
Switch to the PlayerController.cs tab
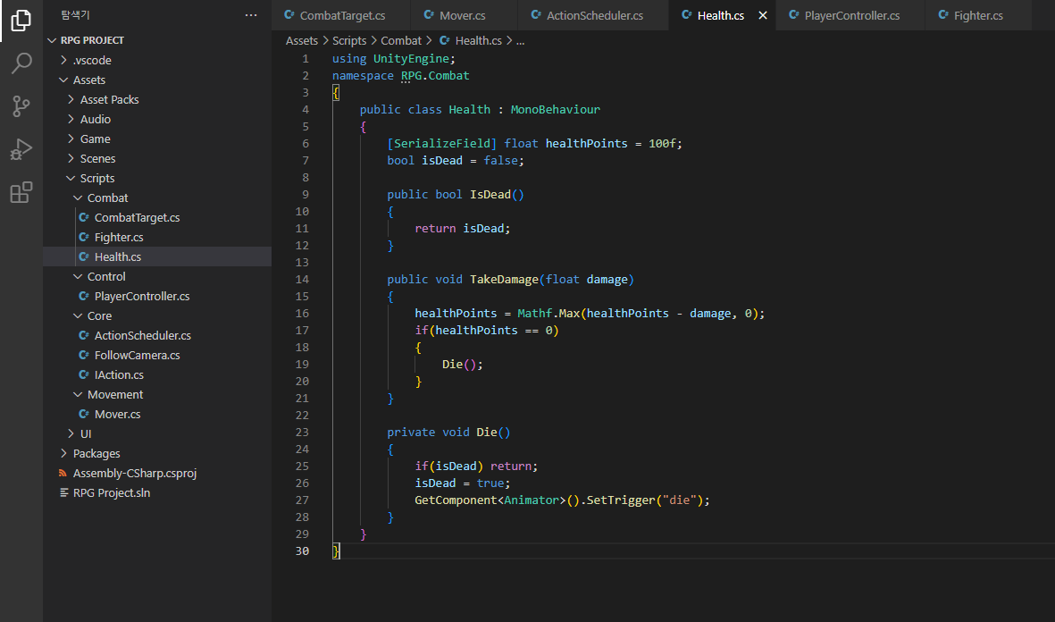tap(850, 16)
